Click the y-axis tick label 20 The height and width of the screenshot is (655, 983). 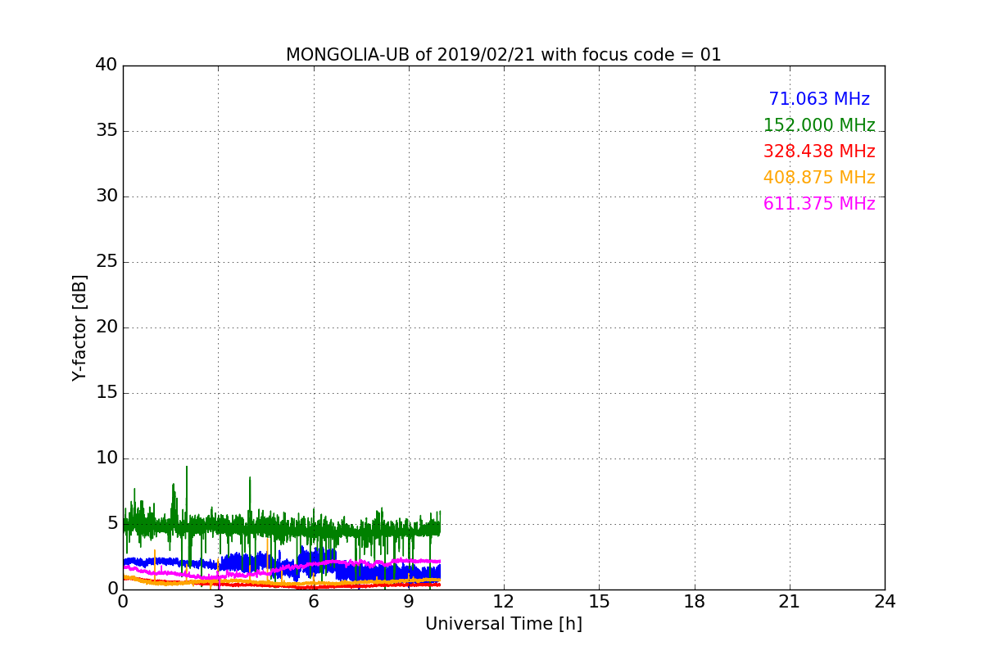click(x=106, y=327)
